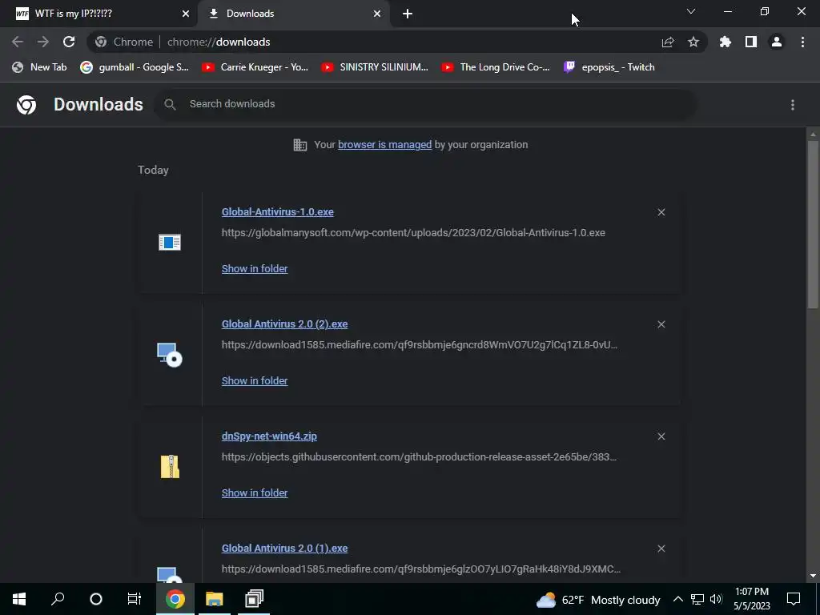The width and height of the screenshot is (820, 615).
Task: Click the Global-Antivirus-1.0.exe file icon
Action: 170,242
